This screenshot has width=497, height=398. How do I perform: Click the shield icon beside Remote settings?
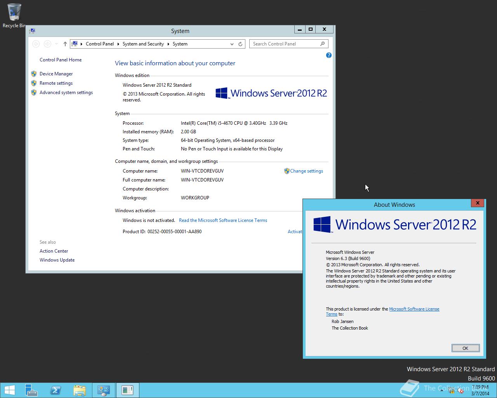click(x=34, y=83)
